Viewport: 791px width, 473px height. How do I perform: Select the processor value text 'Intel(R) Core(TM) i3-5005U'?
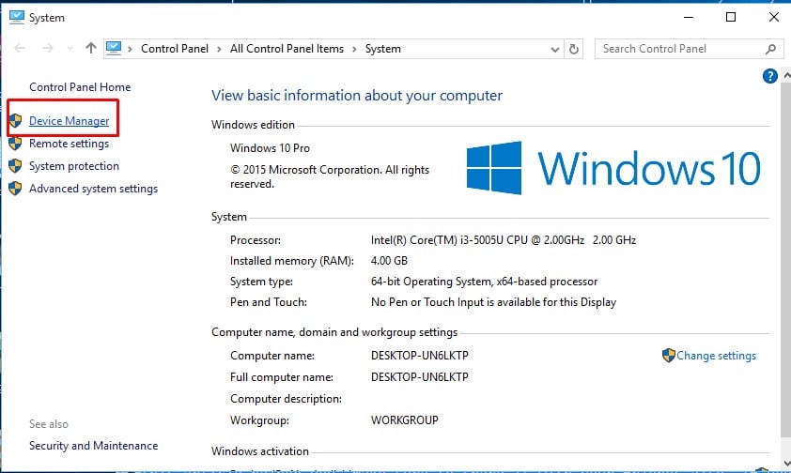point(437,240)
